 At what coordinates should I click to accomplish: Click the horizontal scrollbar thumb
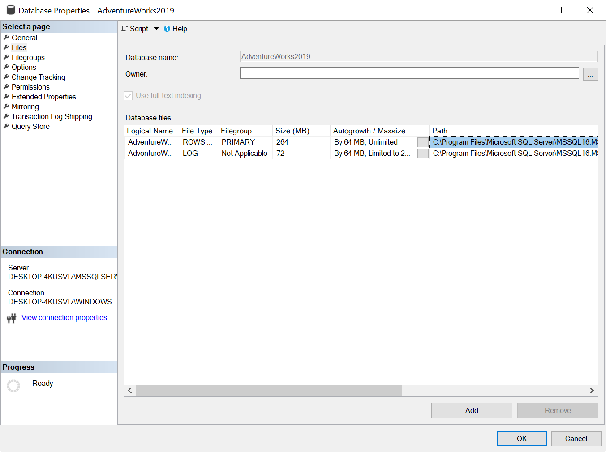(269, 390)
